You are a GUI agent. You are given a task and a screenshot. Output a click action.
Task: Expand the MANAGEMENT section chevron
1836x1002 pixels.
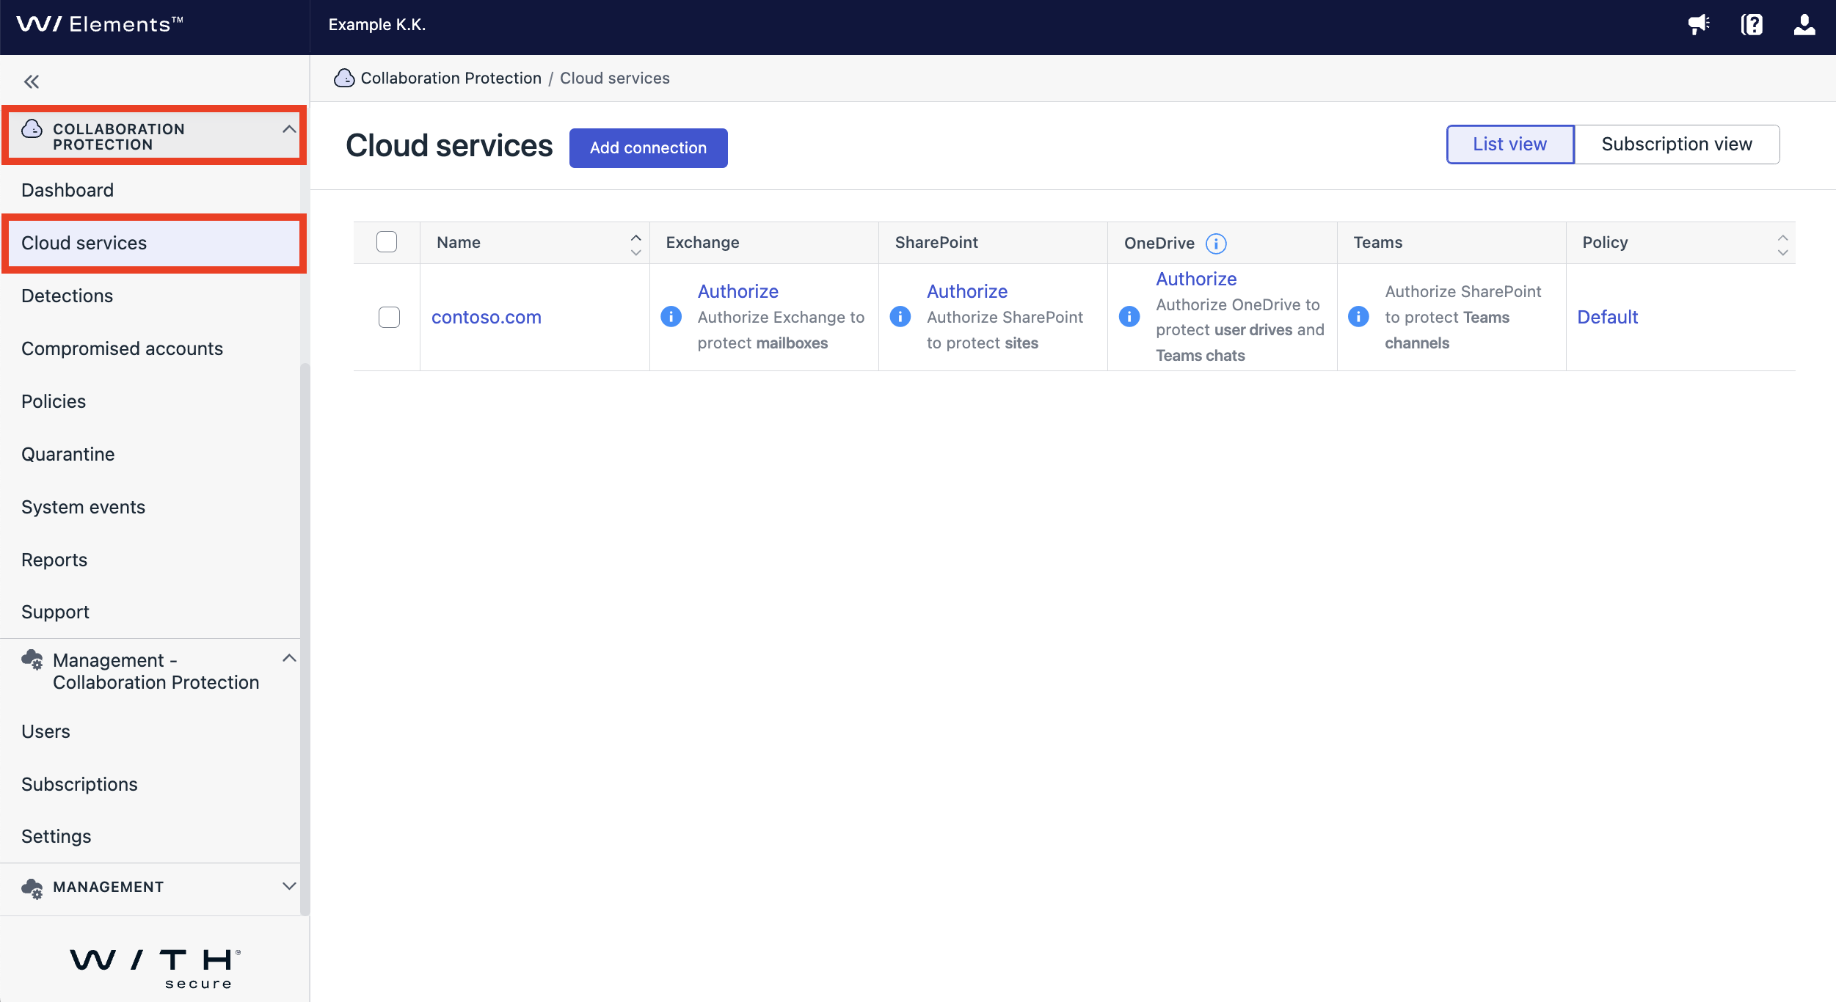point(289,886)
